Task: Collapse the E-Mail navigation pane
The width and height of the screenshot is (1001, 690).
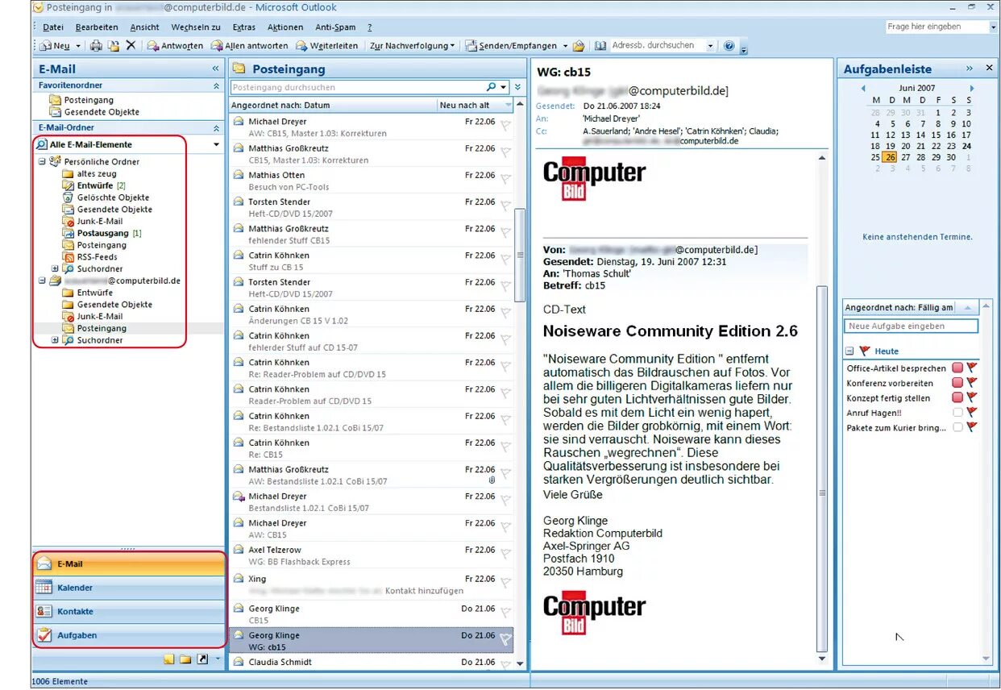Action: coord(215,69)
